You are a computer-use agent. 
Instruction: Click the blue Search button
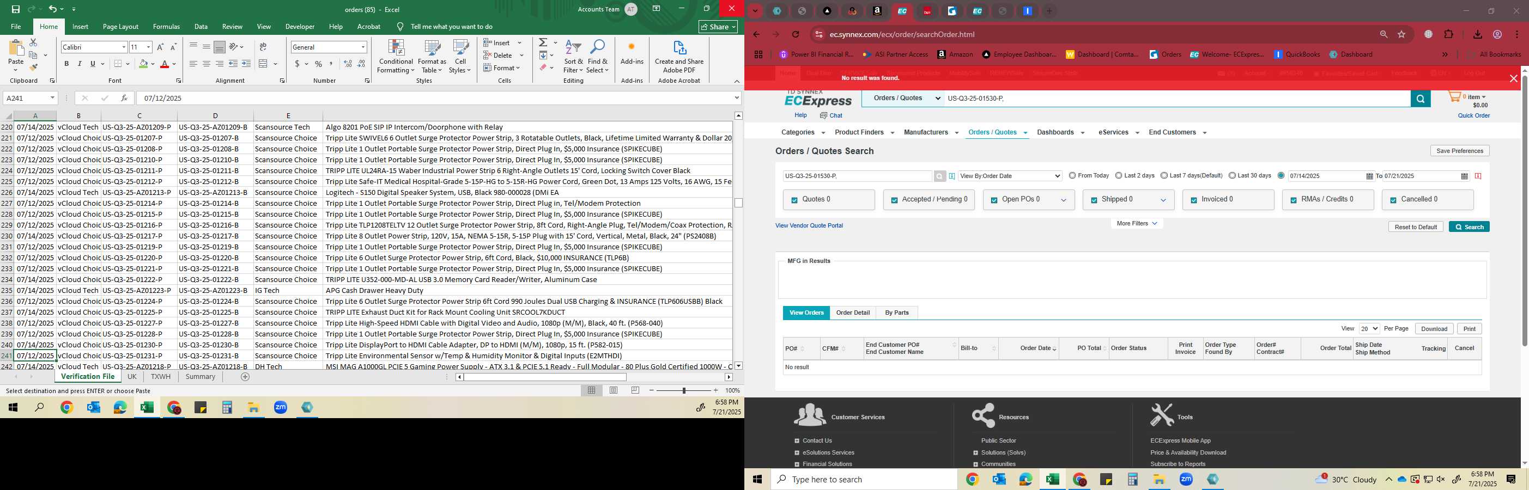(x=1469, y=227)
